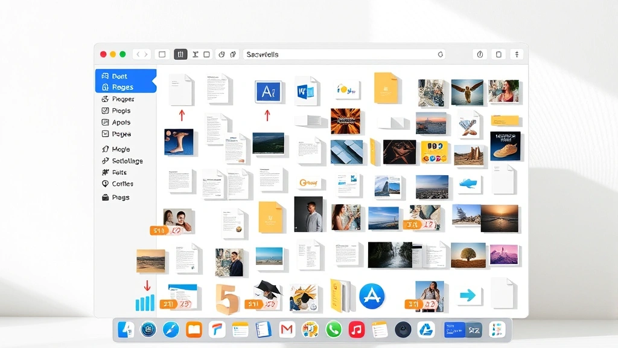The width and height of the screenshot is (618, 348).
Task: Launch Apple Music from the Dock
Action: coord(356,329)
